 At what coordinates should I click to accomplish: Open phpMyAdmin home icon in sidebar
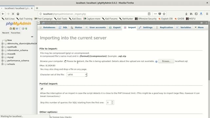pos(11,29)
